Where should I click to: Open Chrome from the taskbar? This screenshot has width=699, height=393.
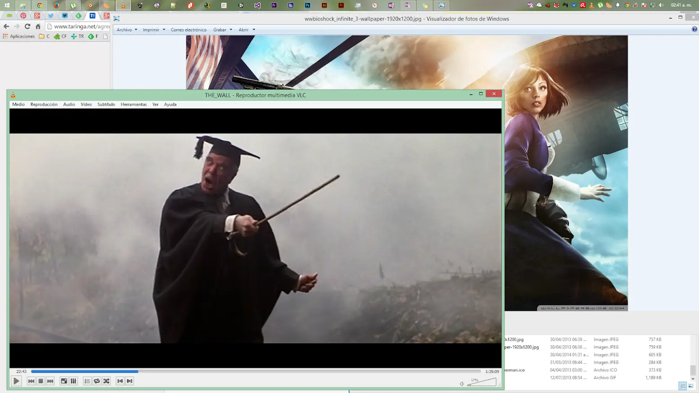[x=40, y=5]
